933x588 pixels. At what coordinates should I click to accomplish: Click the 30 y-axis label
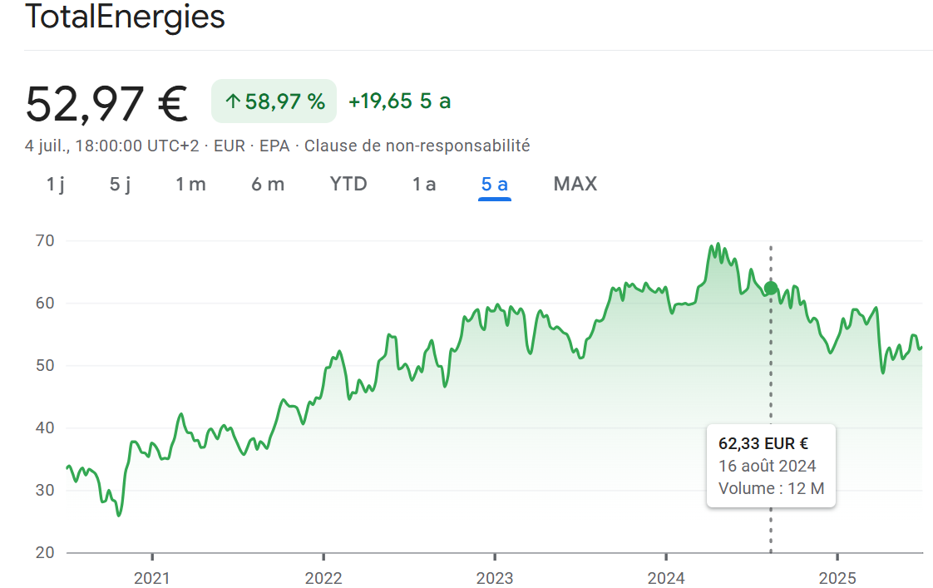click(x=45, y=491)
